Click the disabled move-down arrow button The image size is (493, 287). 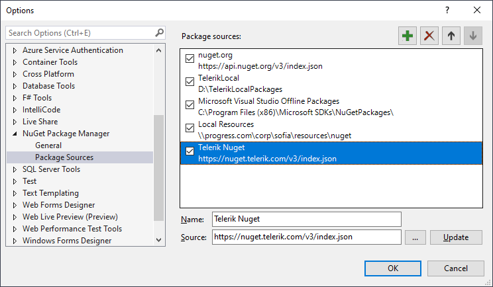coord(473,36)
